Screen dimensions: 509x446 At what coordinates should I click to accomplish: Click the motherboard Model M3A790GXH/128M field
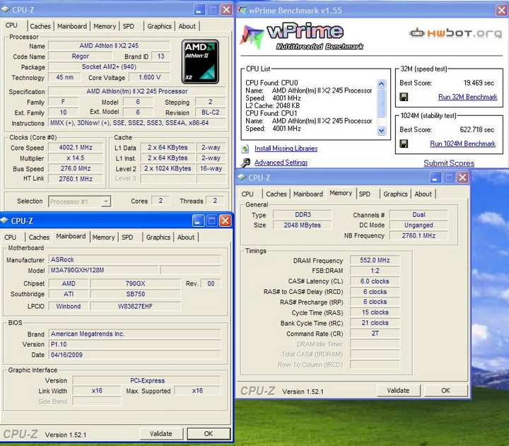(x=104, y=270)
